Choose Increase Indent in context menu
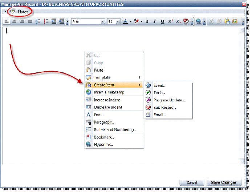 (x=114, y=100)
